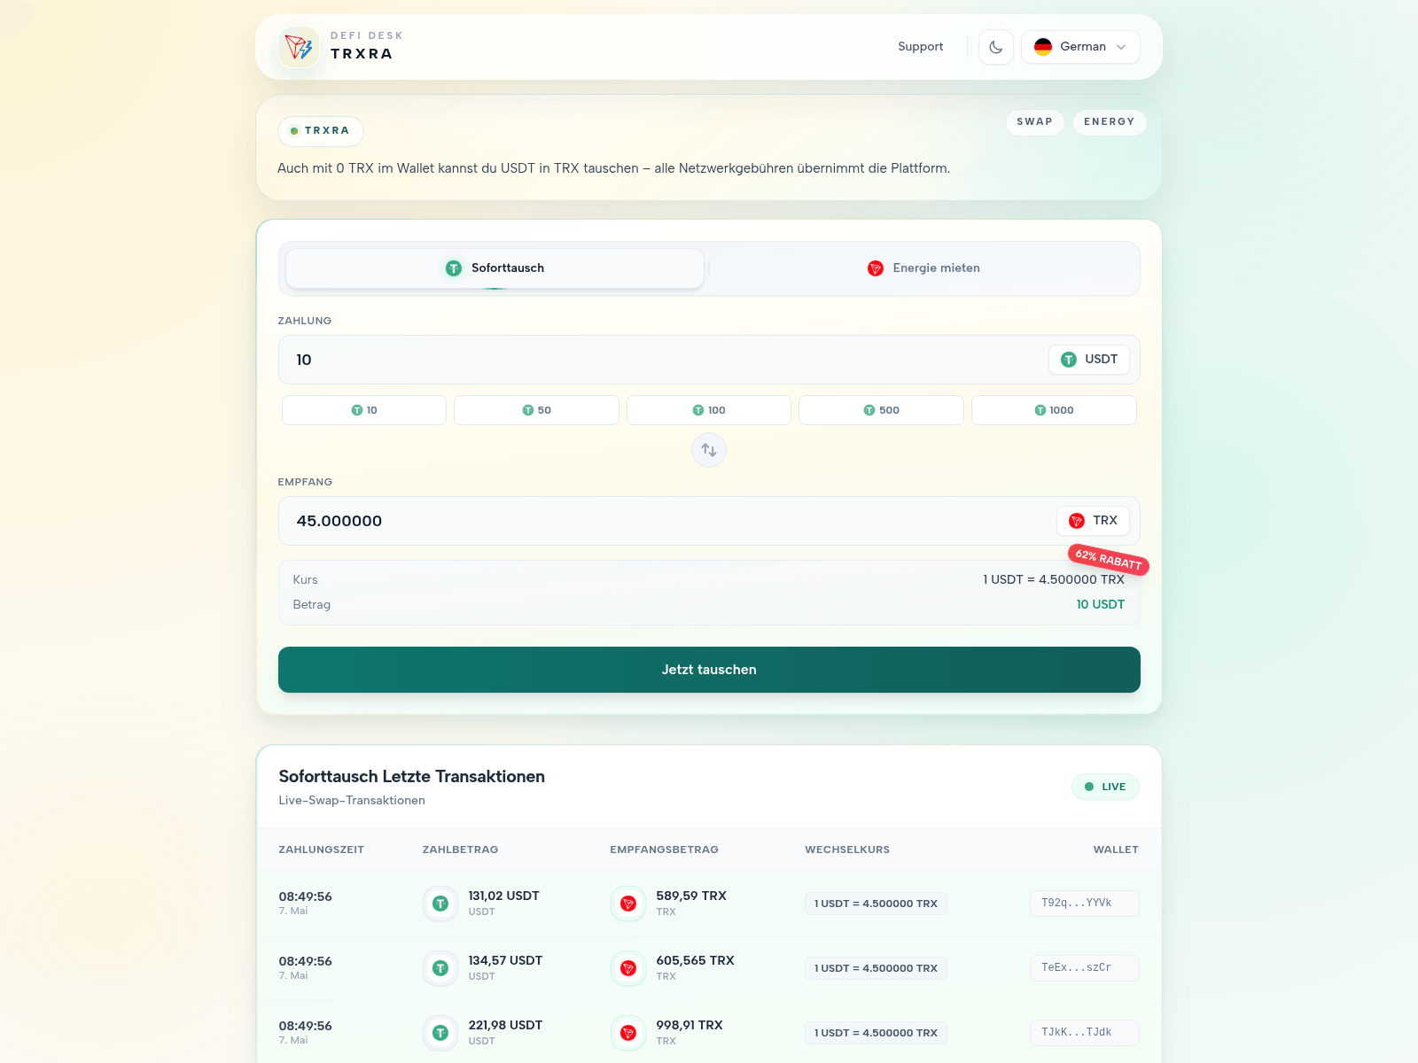Click wallet address TJkK...TJdk

point(1084,1033)
